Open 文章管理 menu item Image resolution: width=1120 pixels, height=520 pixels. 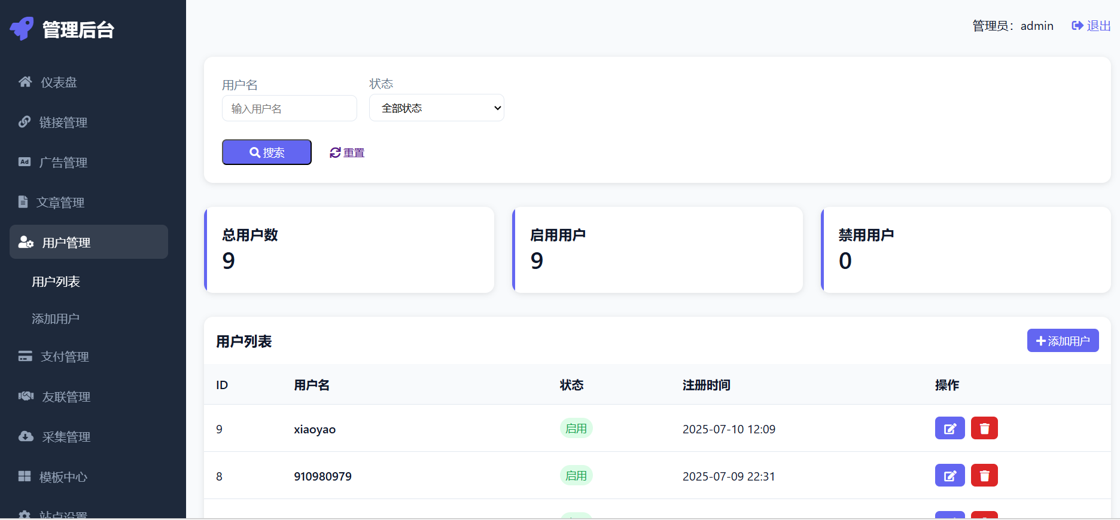(x=89, y=202)
